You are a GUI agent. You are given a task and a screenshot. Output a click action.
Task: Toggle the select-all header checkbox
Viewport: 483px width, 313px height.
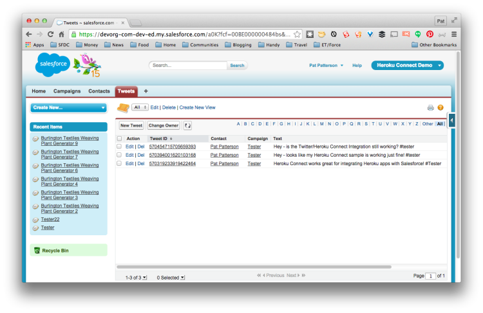point(120,139)
